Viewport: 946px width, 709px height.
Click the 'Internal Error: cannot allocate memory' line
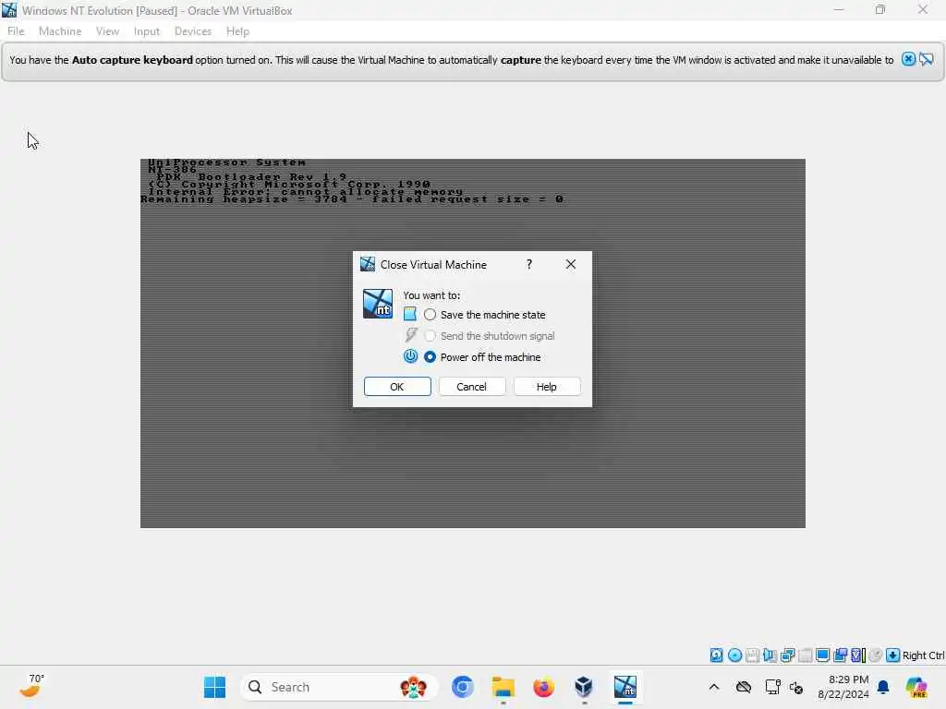point(305,192)
